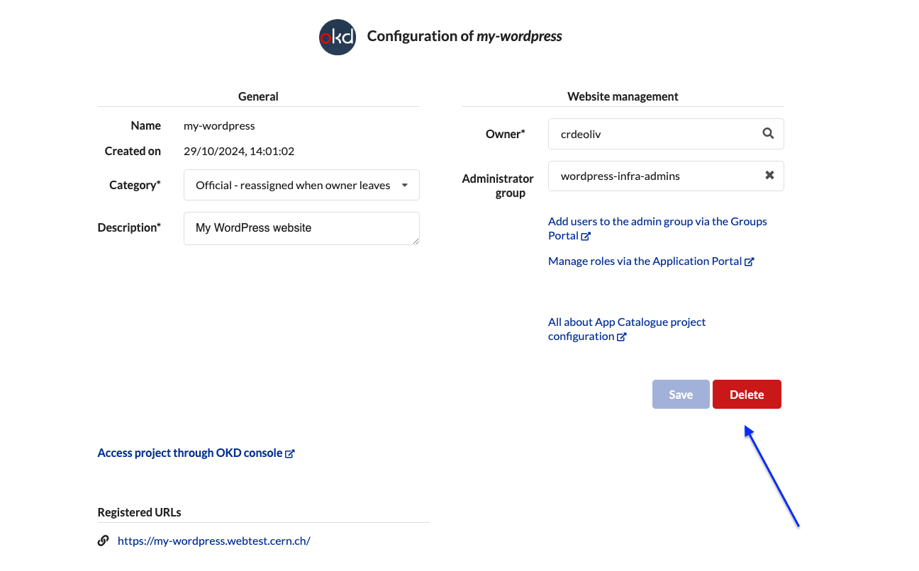Click the Save button

pos(681,395)
